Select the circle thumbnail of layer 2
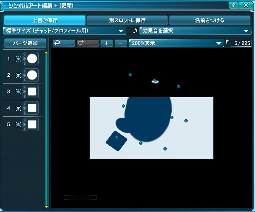Screen dimensions: 255x212 coord(32,75)
